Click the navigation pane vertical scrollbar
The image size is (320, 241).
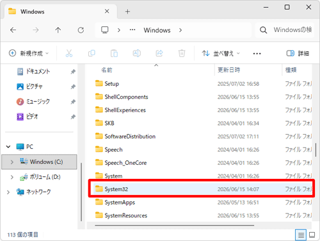(x=81, y=192)
